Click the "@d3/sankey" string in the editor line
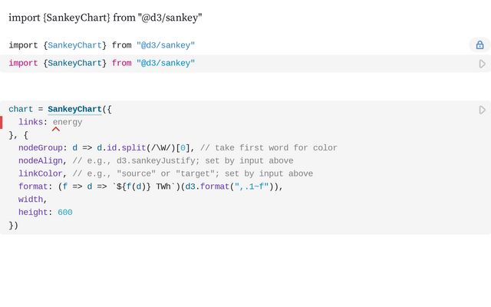 (x=166, y=63)
